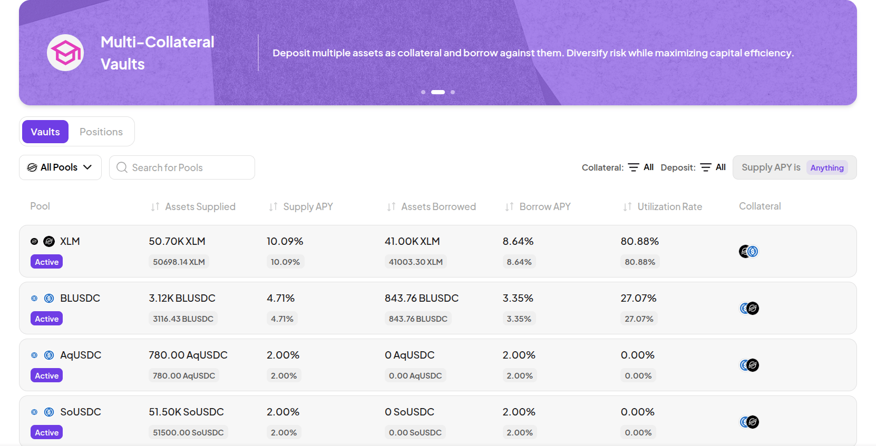The height and width of the screenshot is (446, 876).
Task: Click collateral asset icons in BLUSDC row
Action: coord(749,308)
